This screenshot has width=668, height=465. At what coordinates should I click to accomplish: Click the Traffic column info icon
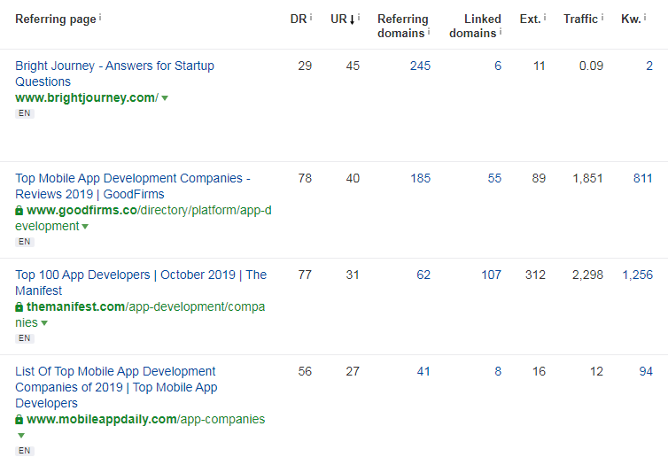(602, 17)
